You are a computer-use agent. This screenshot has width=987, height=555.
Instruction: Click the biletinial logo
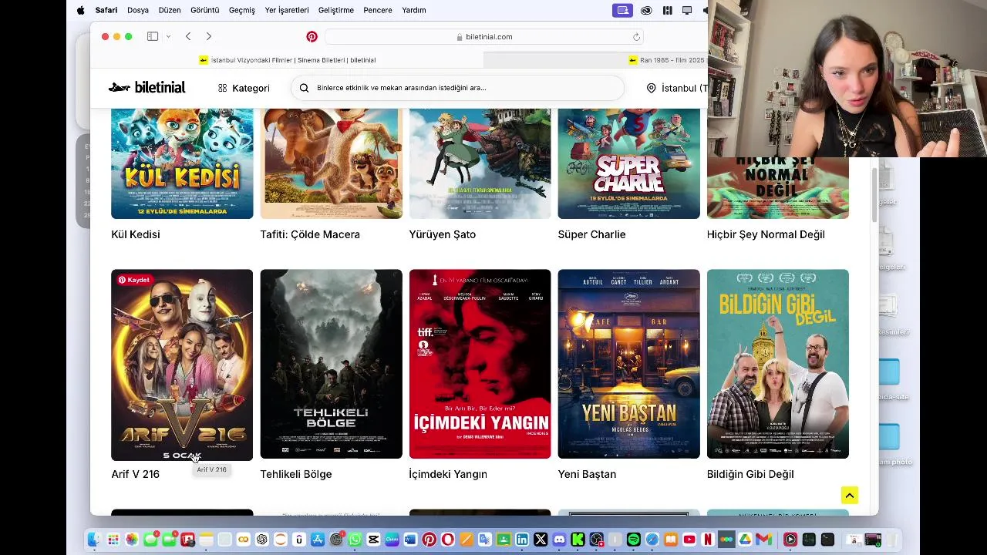[147, 87]
